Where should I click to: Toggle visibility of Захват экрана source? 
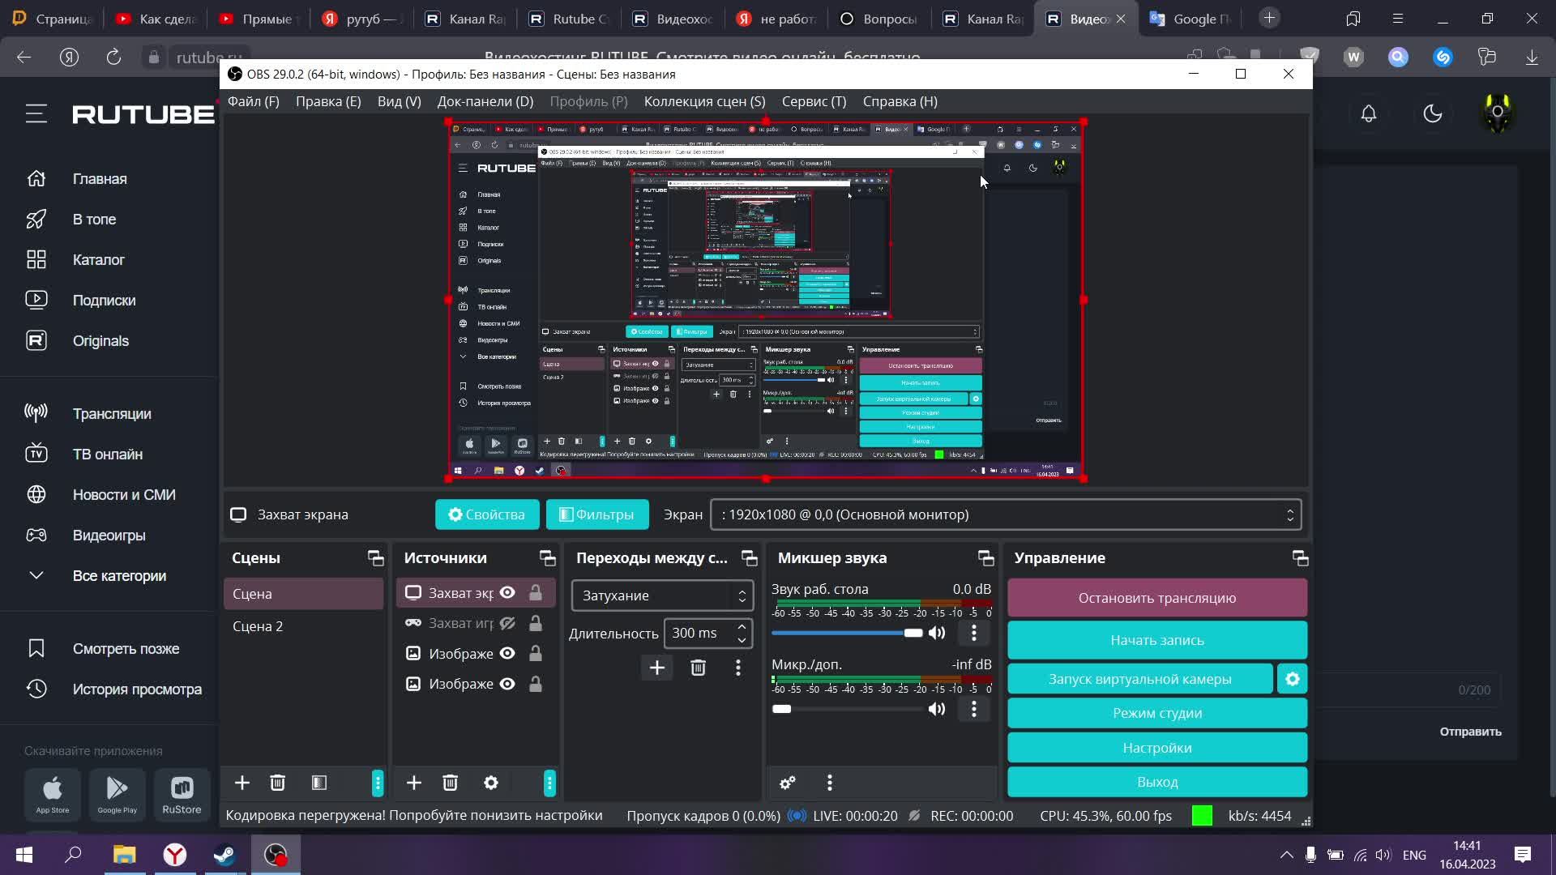507,593
